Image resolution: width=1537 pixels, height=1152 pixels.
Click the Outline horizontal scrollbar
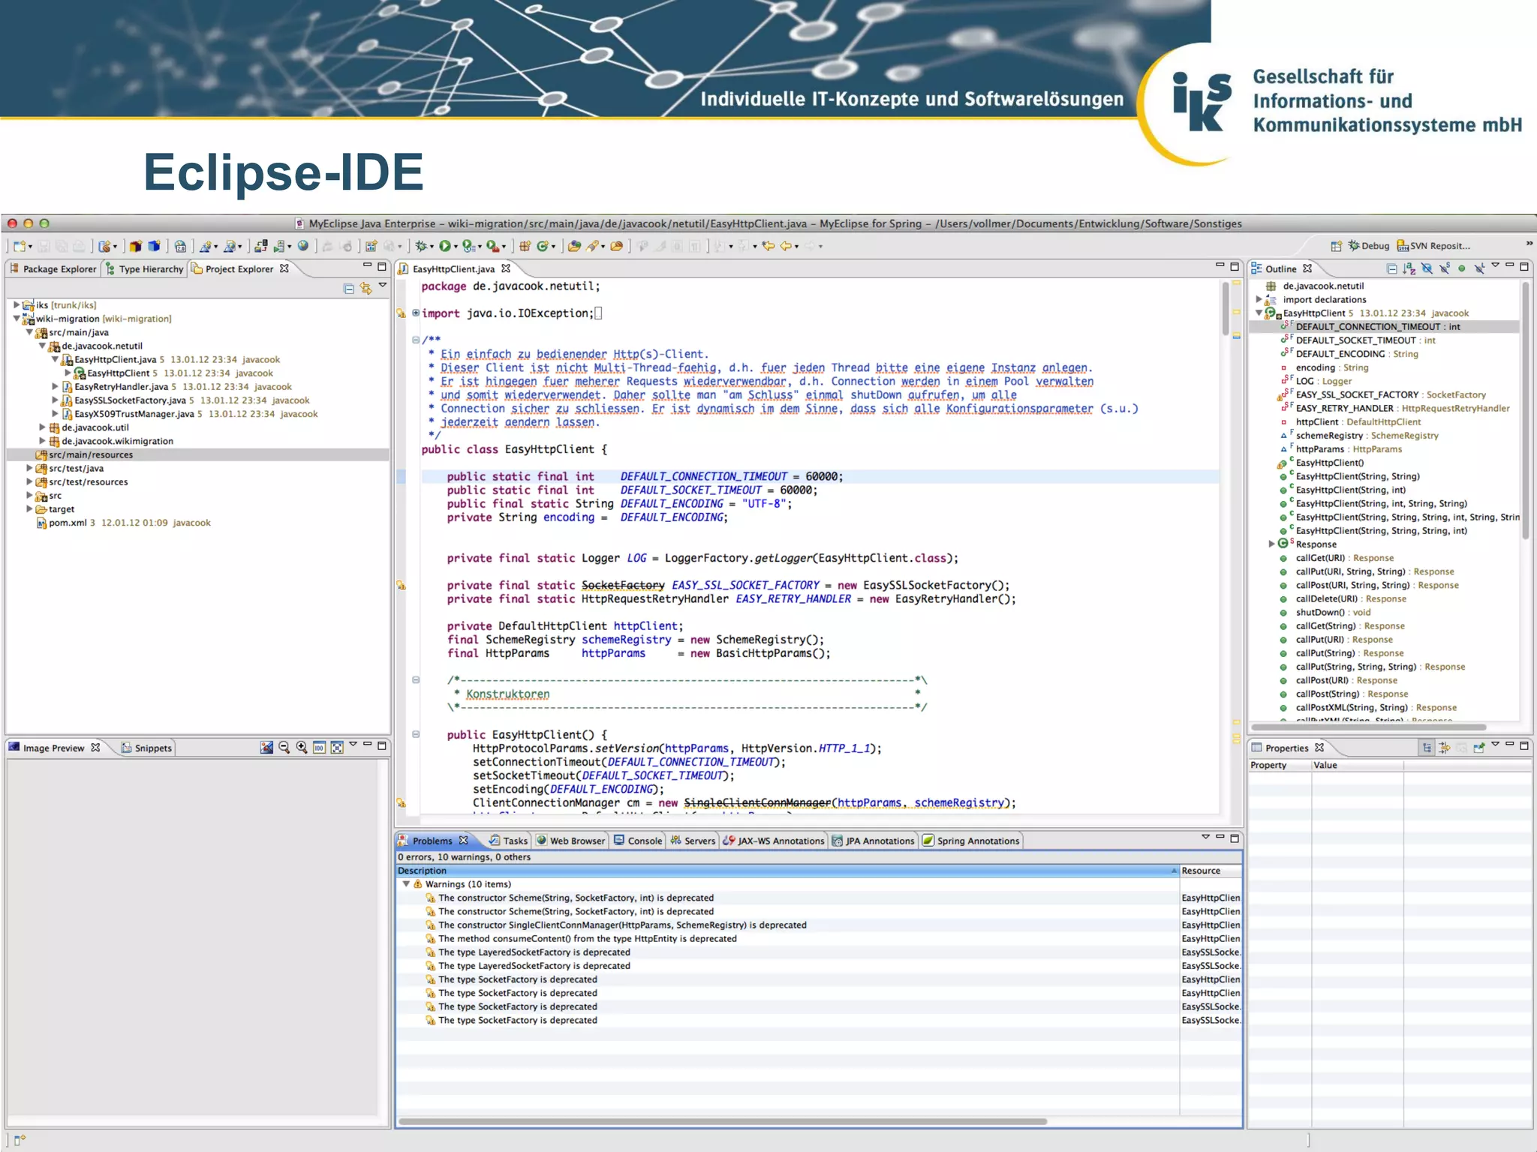coord(1369,727)
